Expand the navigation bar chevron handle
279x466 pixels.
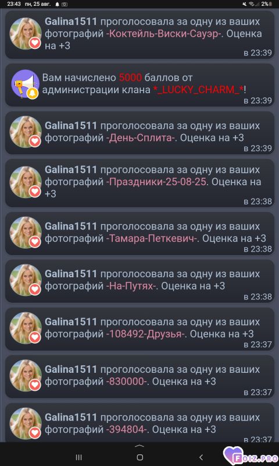[139, 446]
